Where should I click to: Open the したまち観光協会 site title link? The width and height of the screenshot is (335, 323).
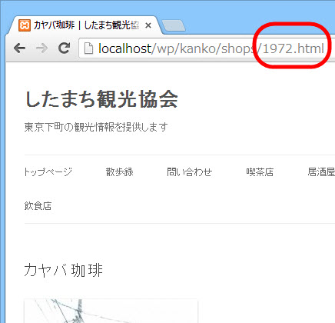101,99
